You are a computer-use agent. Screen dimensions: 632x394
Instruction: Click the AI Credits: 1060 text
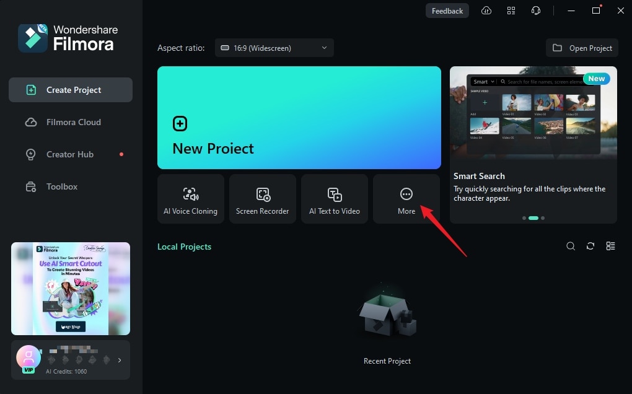pyautogui.click(x=66, y=372)
